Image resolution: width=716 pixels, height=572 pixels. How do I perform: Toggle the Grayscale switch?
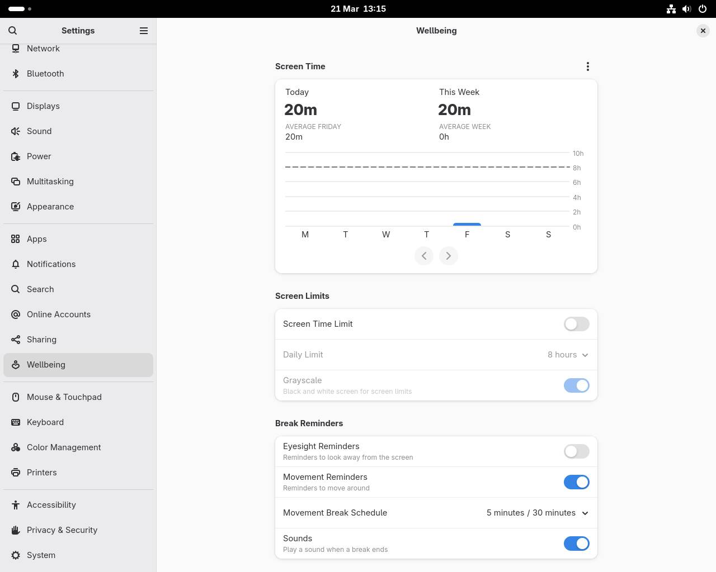pos(576,385)
